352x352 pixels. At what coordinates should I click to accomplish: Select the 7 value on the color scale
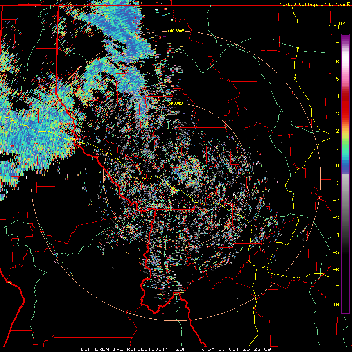[338, 44]
